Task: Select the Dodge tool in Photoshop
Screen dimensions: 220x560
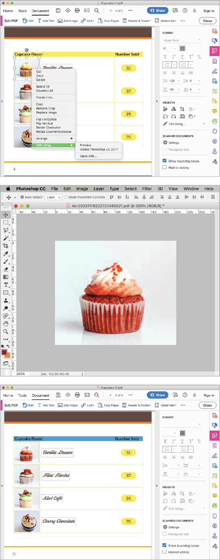Action: [6, 308]
